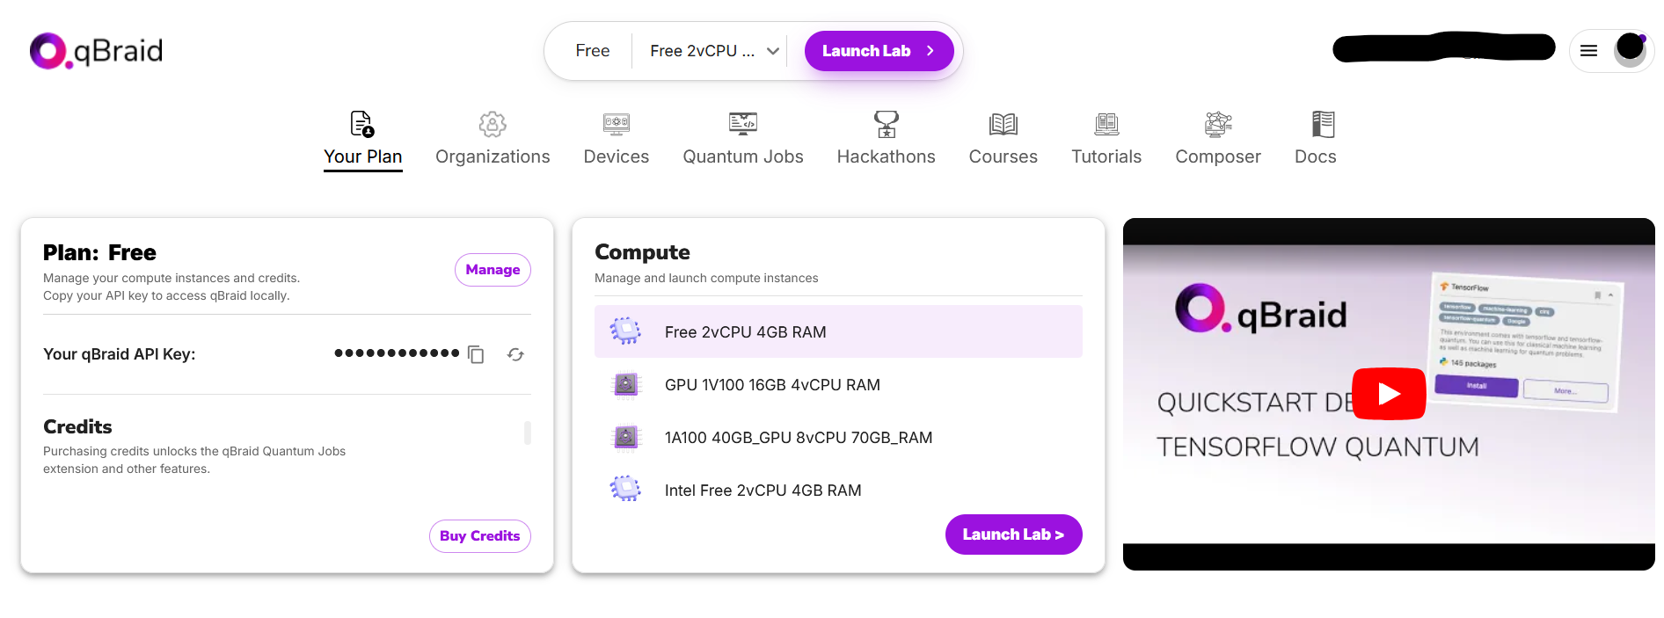Select GPU 1V100 16GB 4vCPU RAM instance
The image size is (1664, 618).
coord(838,384)
